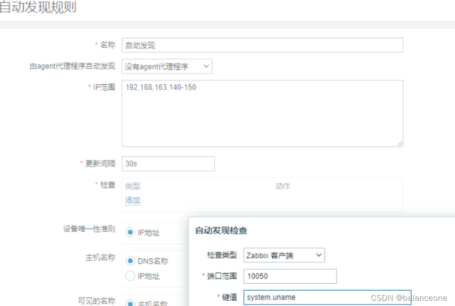Click the 由agent代理程序自动发现 label
Screen dimensions: 455x306
tap(73, 66)
